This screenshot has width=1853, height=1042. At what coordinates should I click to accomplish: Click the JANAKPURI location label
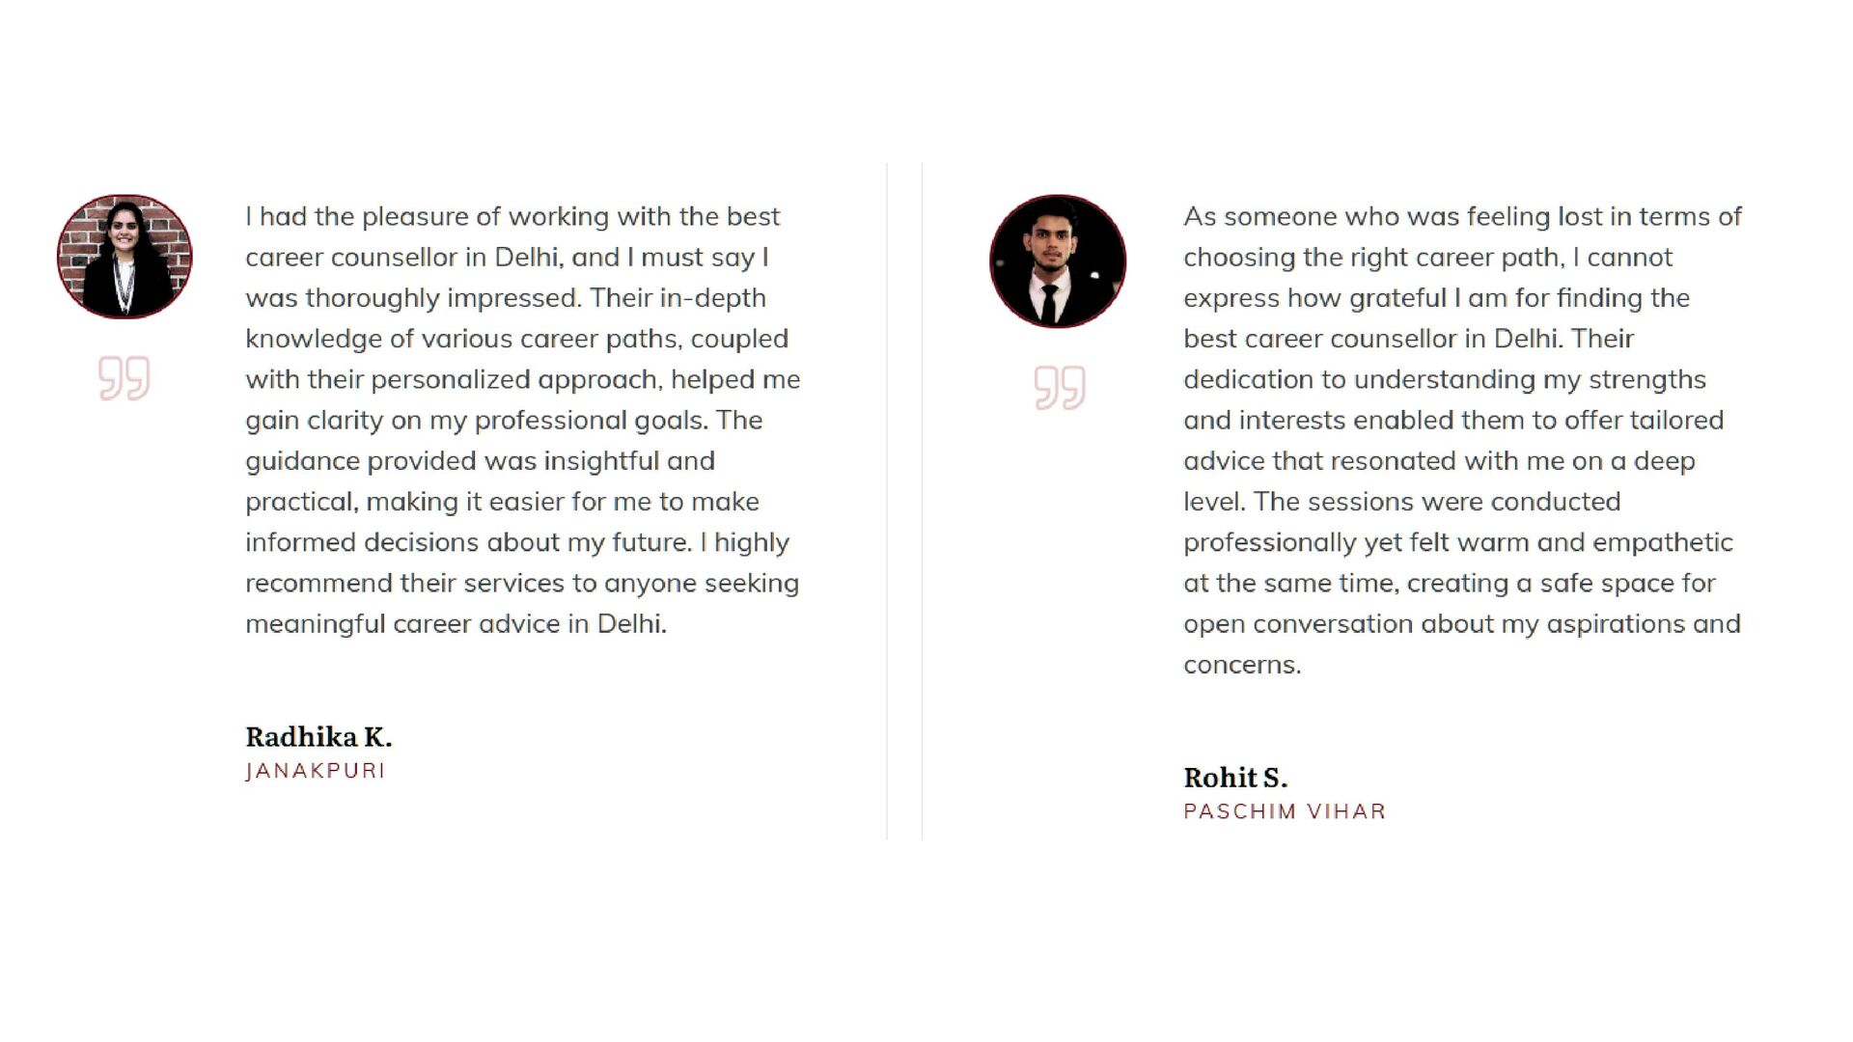point(316,771)
